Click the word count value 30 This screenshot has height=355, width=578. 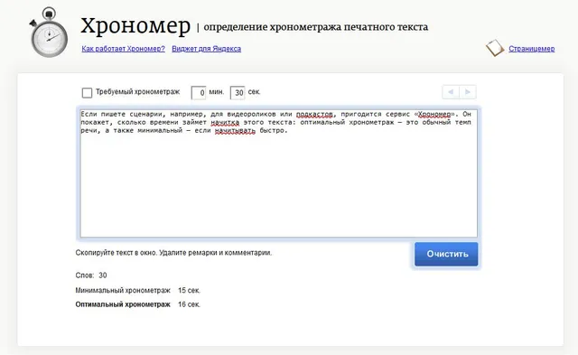[x=103, y=276]
